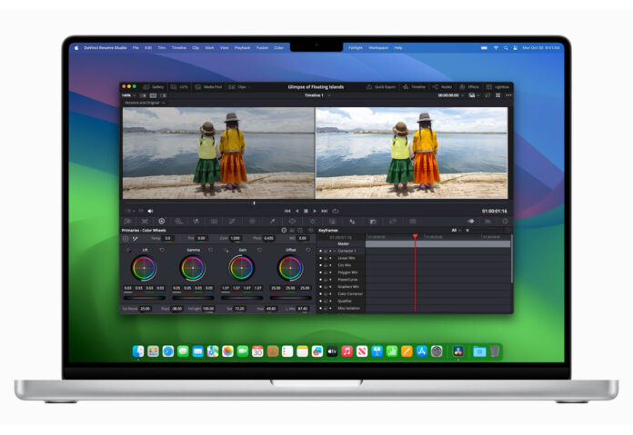
Task: Click the color bypass icon in the viewer header
Action: tap(487, 95)
